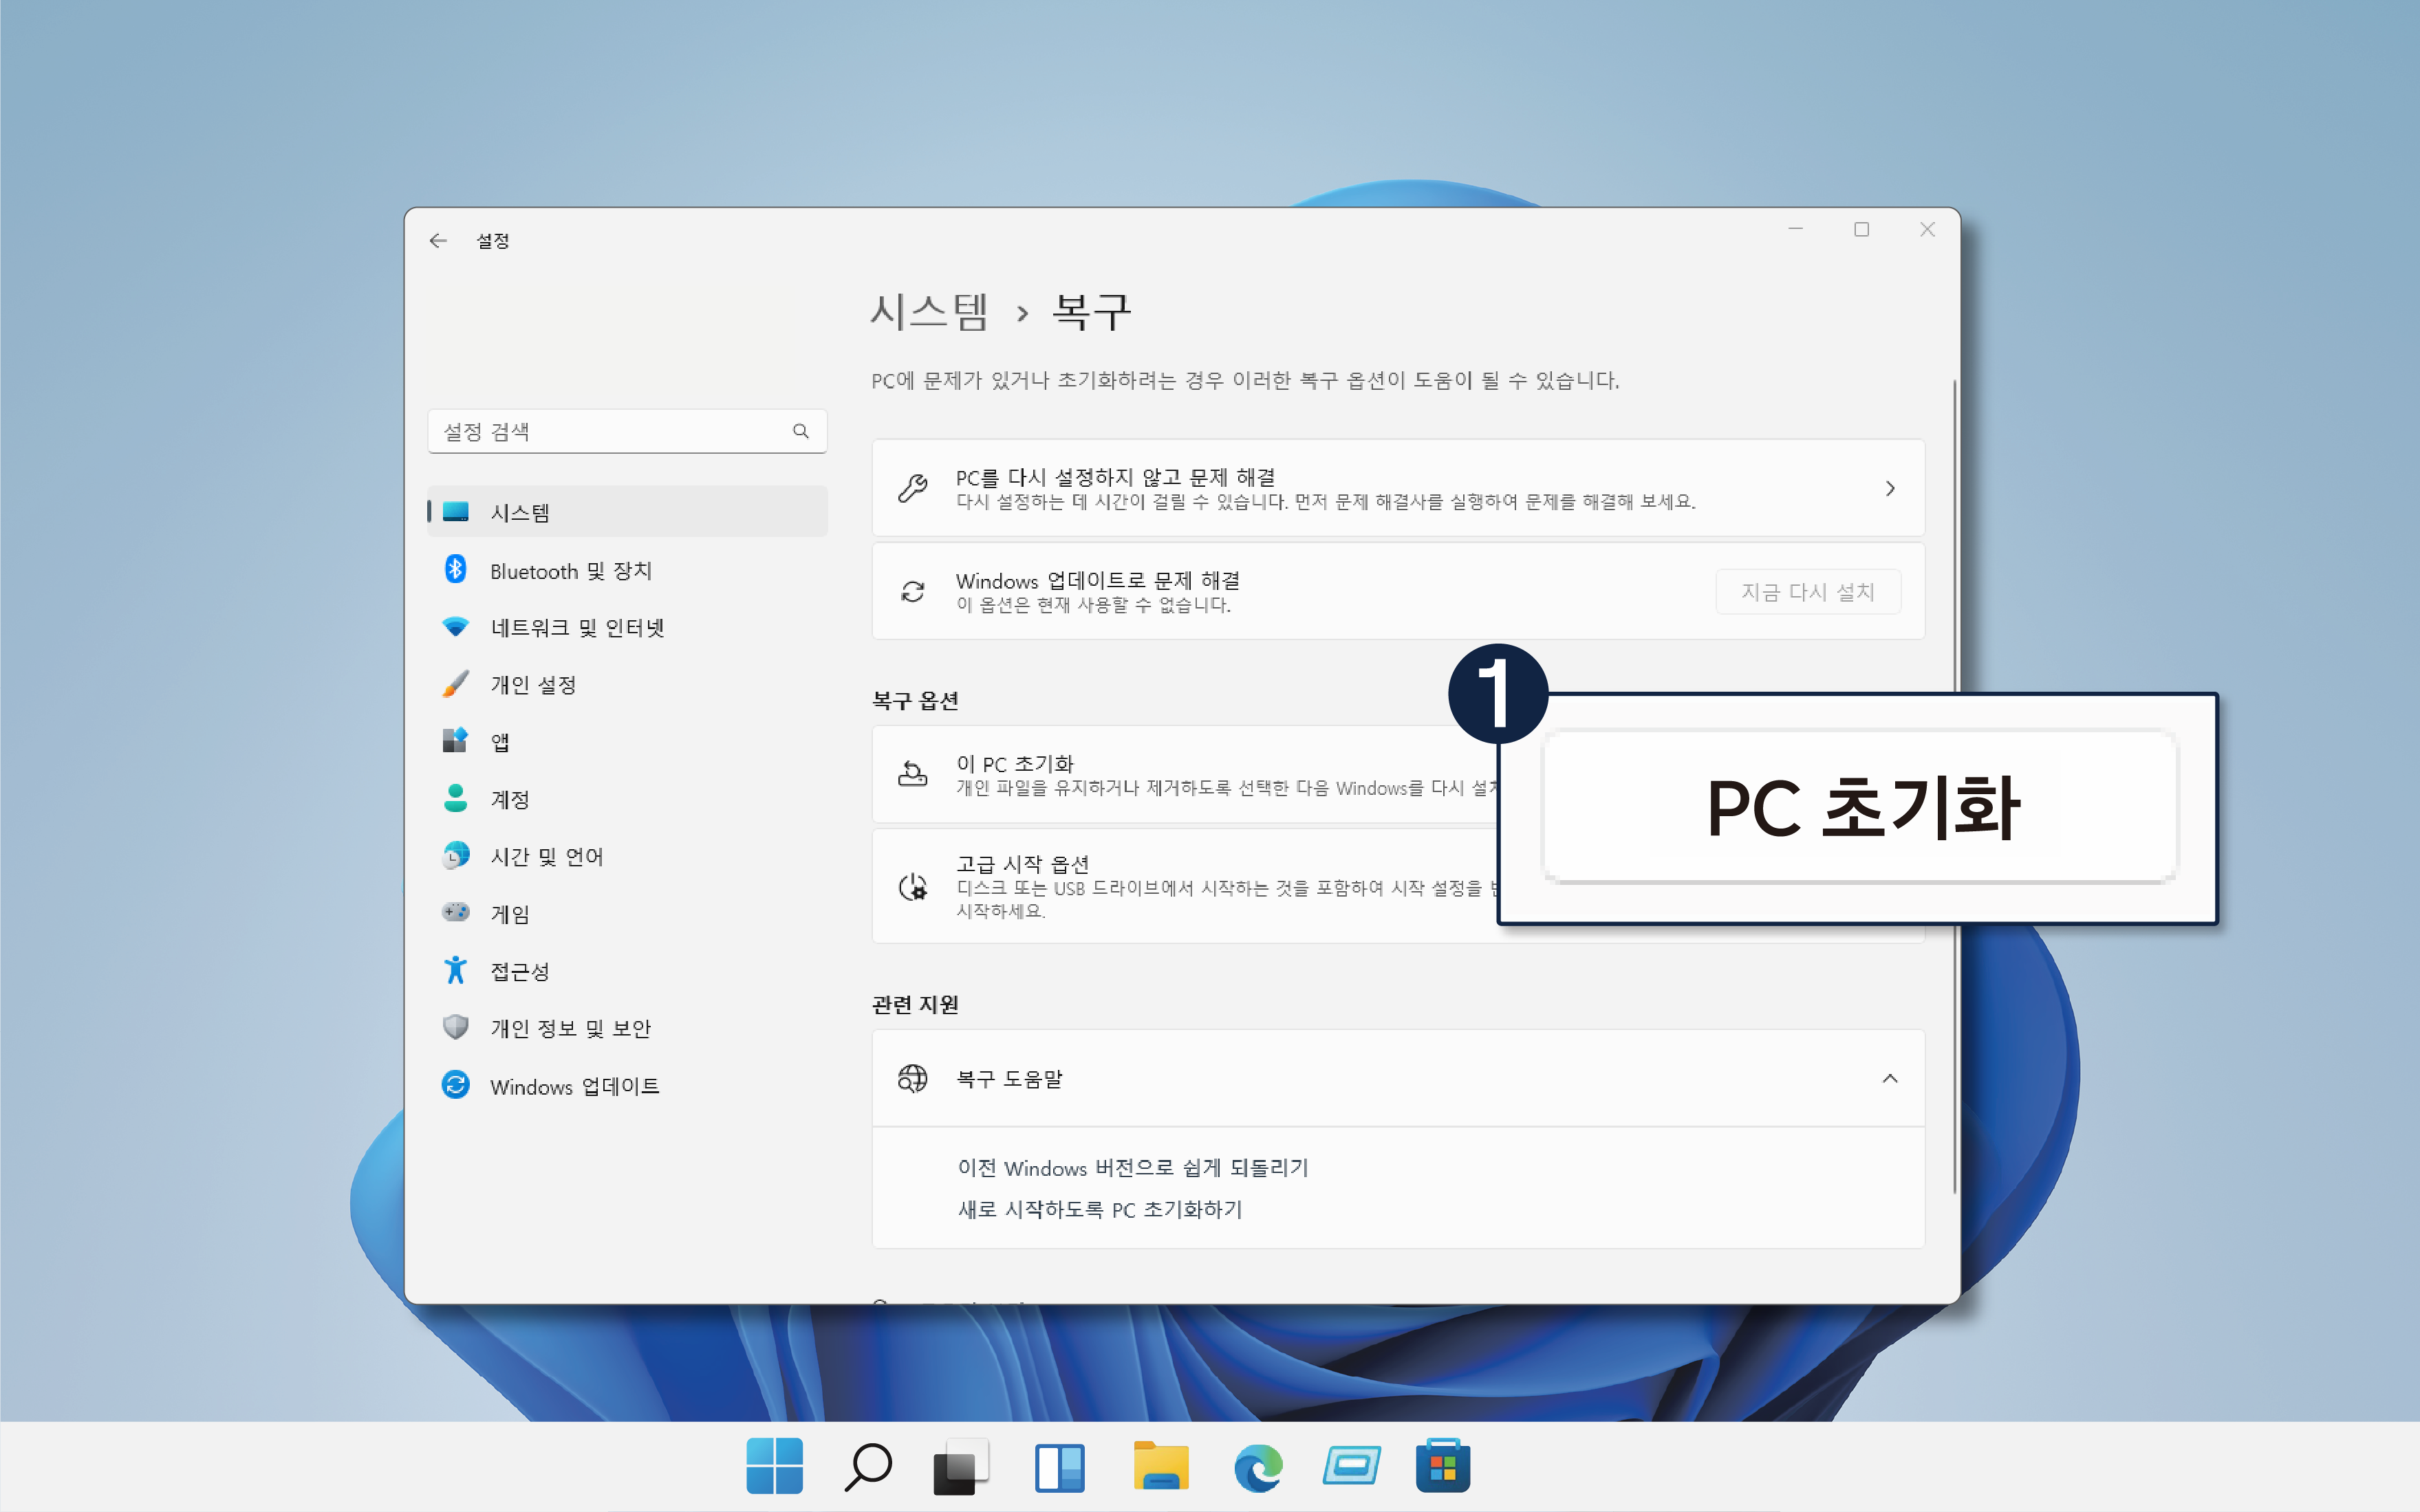
Task: Click the Windows Start button
Action: coord(775,1467)
